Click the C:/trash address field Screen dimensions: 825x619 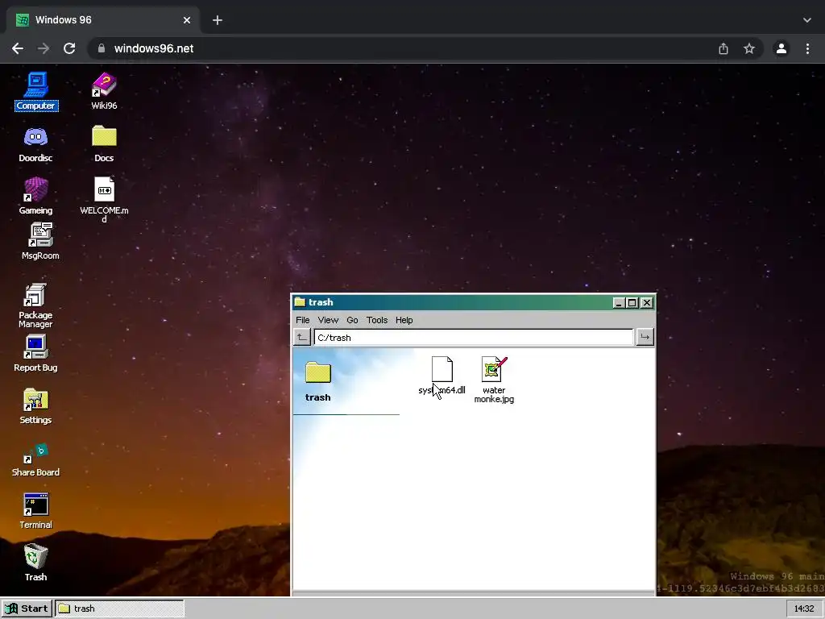(474, 338)
